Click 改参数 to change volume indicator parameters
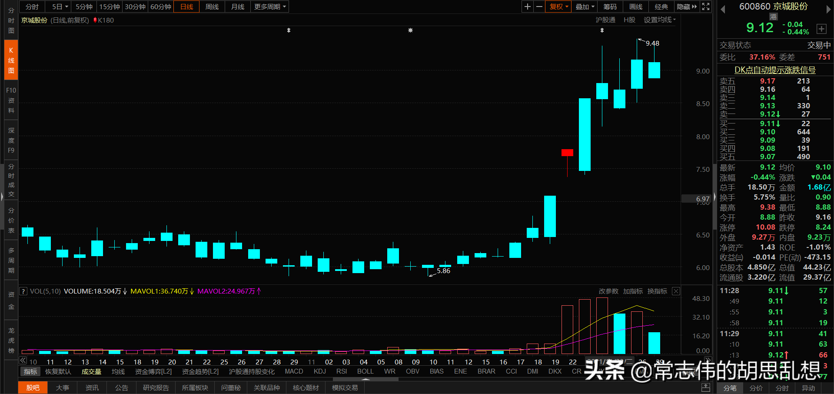 coord(608,291)
